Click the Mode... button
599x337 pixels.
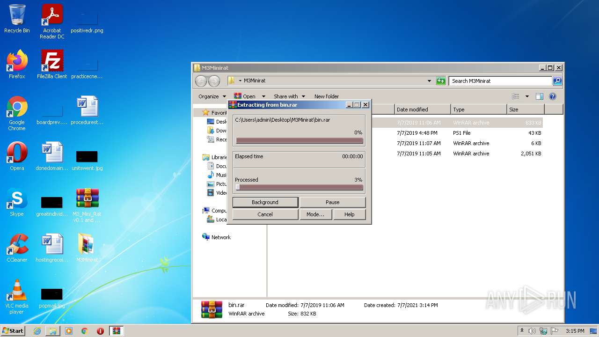pyautogui.click(x=315, y=214)
